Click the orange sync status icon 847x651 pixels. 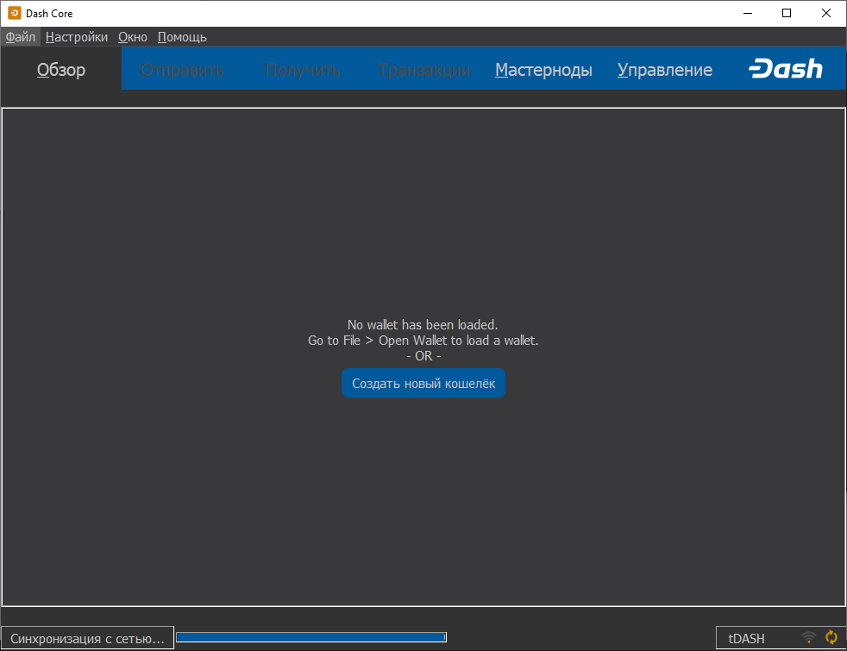coord(831,637)
